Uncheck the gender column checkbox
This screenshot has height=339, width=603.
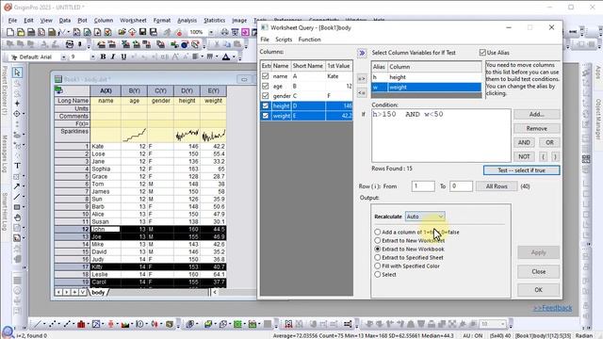click(266, 96)
